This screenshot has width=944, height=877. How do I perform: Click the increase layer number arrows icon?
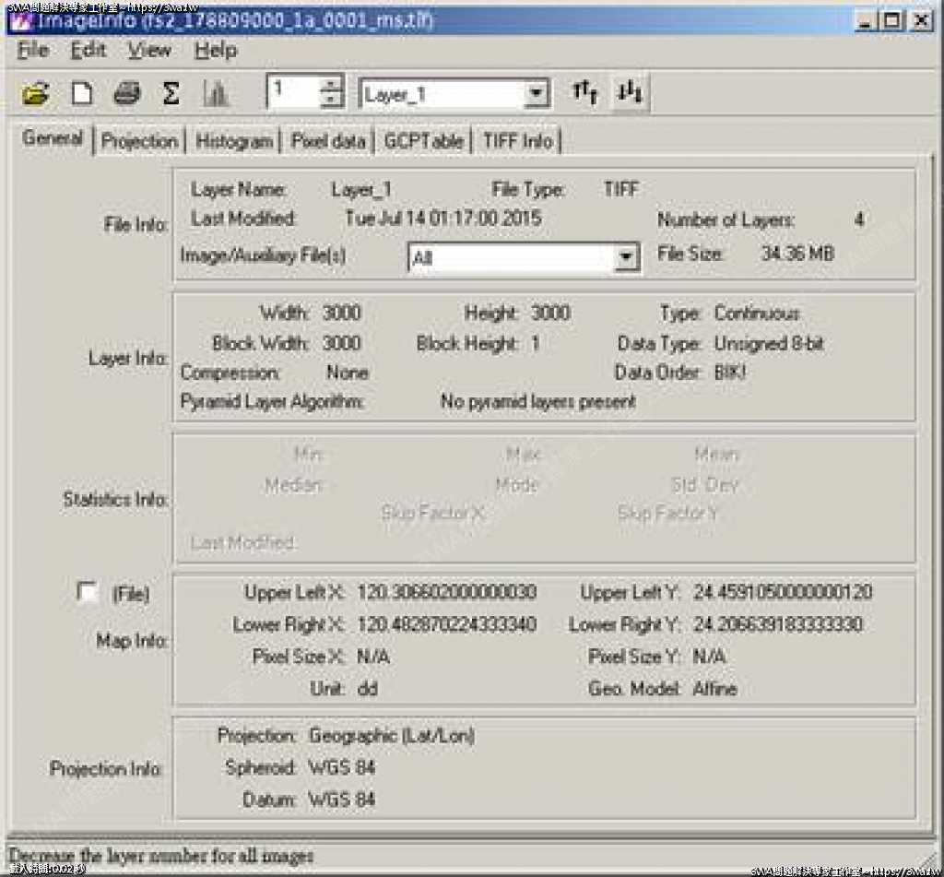coord(585,91)
